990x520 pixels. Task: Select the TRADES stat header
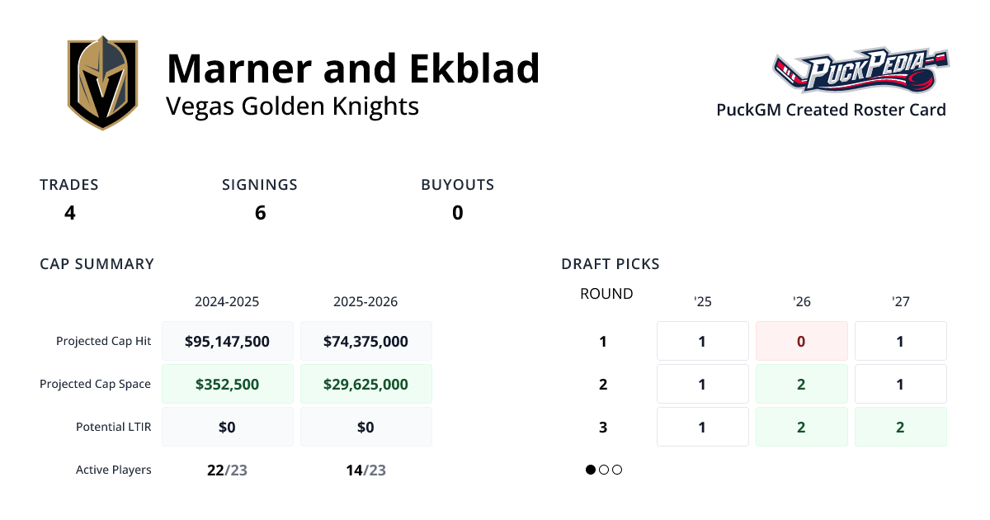69,185
